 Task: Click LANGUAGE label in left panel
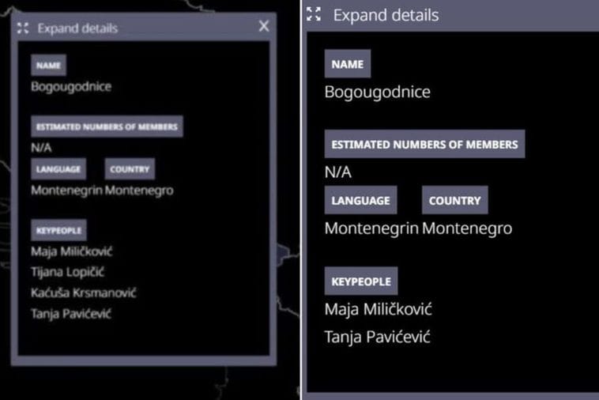(x=58, y=169)
